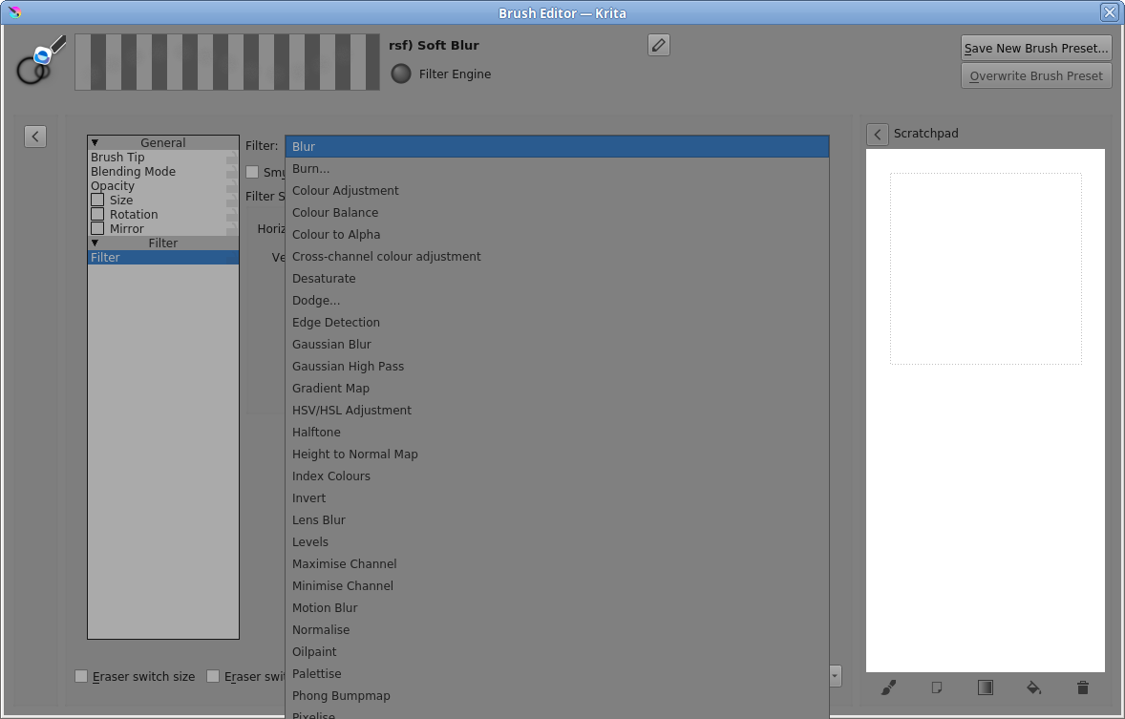Viewport: 1125px width, 719px height.
Task: Toggle Eraser switch opacity checkbox
Action: [213, 676]
